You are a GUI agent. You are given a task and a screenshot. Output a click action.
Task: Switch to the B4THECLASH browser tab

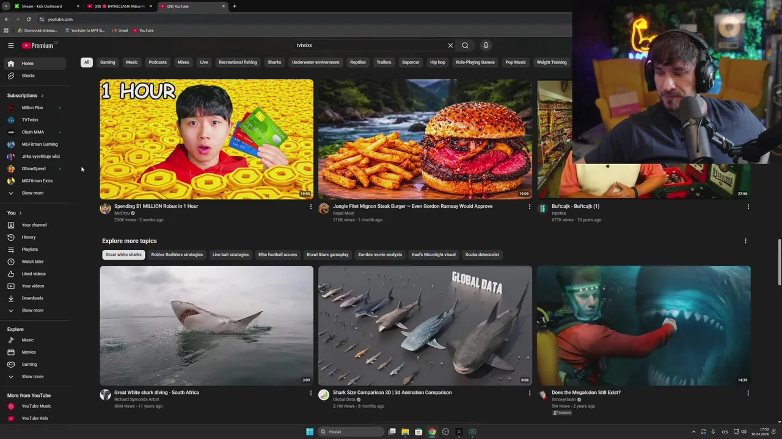119,6
